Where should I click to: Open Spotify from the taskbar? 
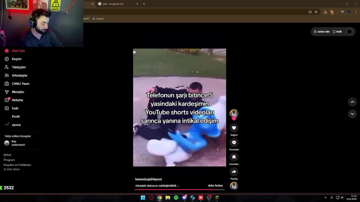click(x=176, y=198)
